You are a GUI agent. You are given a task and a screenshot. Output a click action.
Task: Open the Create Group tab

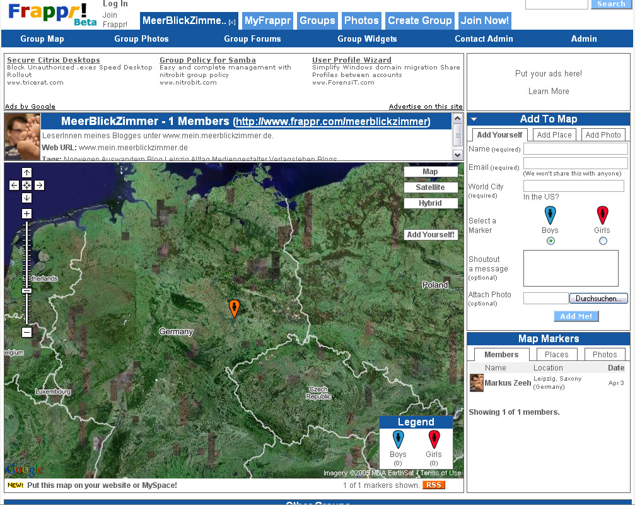(x=419, y=21)
